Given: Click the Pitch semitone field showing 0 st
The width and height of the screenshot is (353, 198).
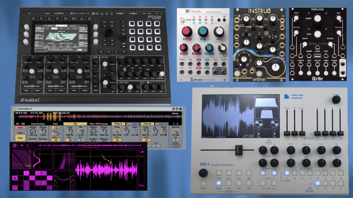Looking at the screenshot, I should pos(56,128).
